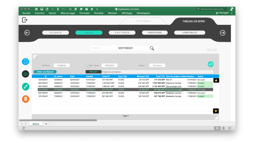
Task: Add a new sheet with the plus button
Action: coord(46,124)
